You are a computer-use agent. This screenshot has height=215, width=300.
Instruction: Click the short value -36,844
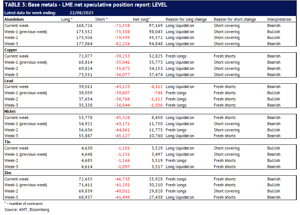pos(122,105)
